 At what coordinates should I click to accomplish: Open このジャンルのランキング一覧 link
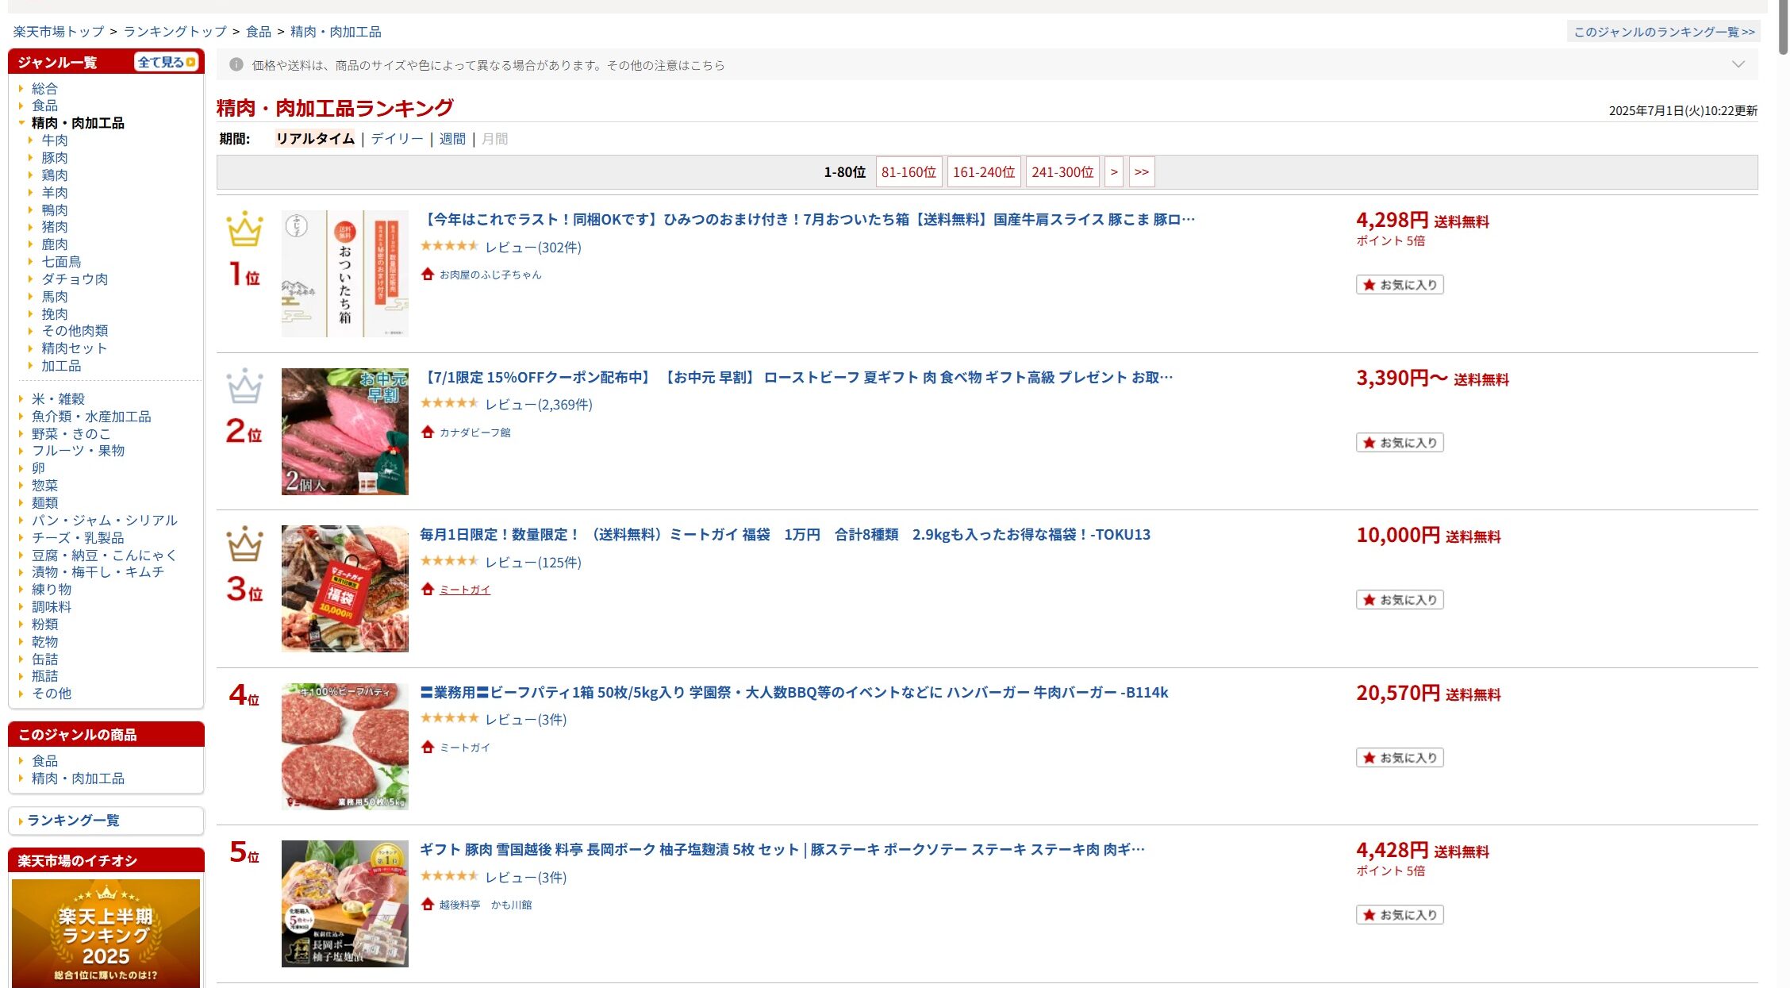(x=1664, y=32)
